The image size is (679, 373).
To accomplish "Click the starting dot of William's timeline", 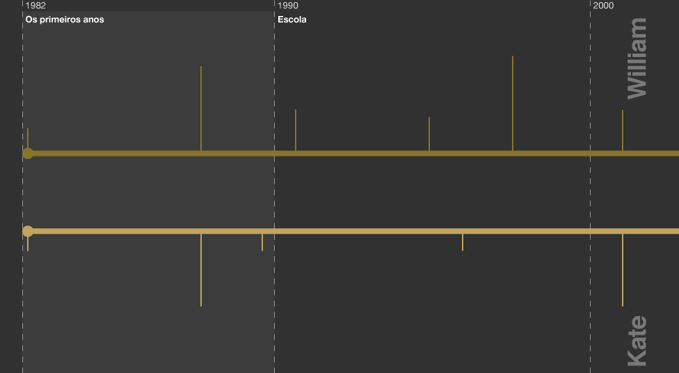I will [28, 154].
